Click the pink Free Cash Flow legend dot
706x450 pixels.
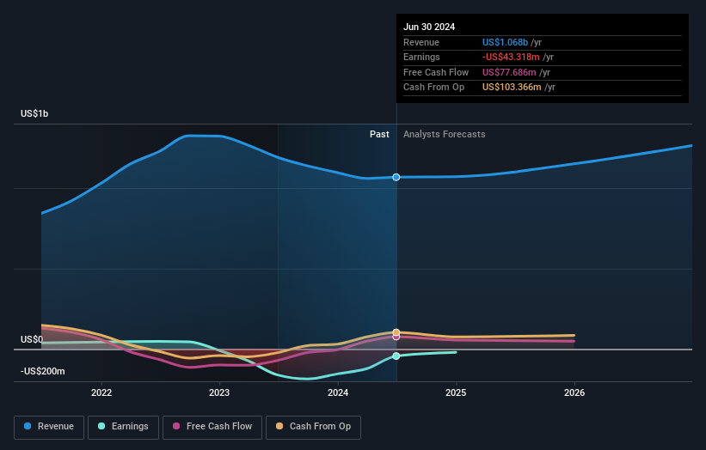point(176,426)
